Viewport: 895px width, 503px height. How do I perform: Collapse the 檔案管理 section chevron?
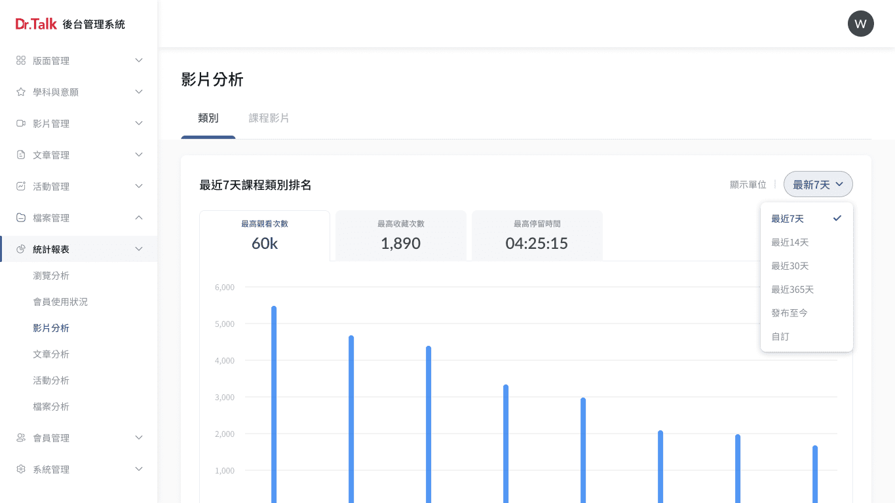point(139,217)
